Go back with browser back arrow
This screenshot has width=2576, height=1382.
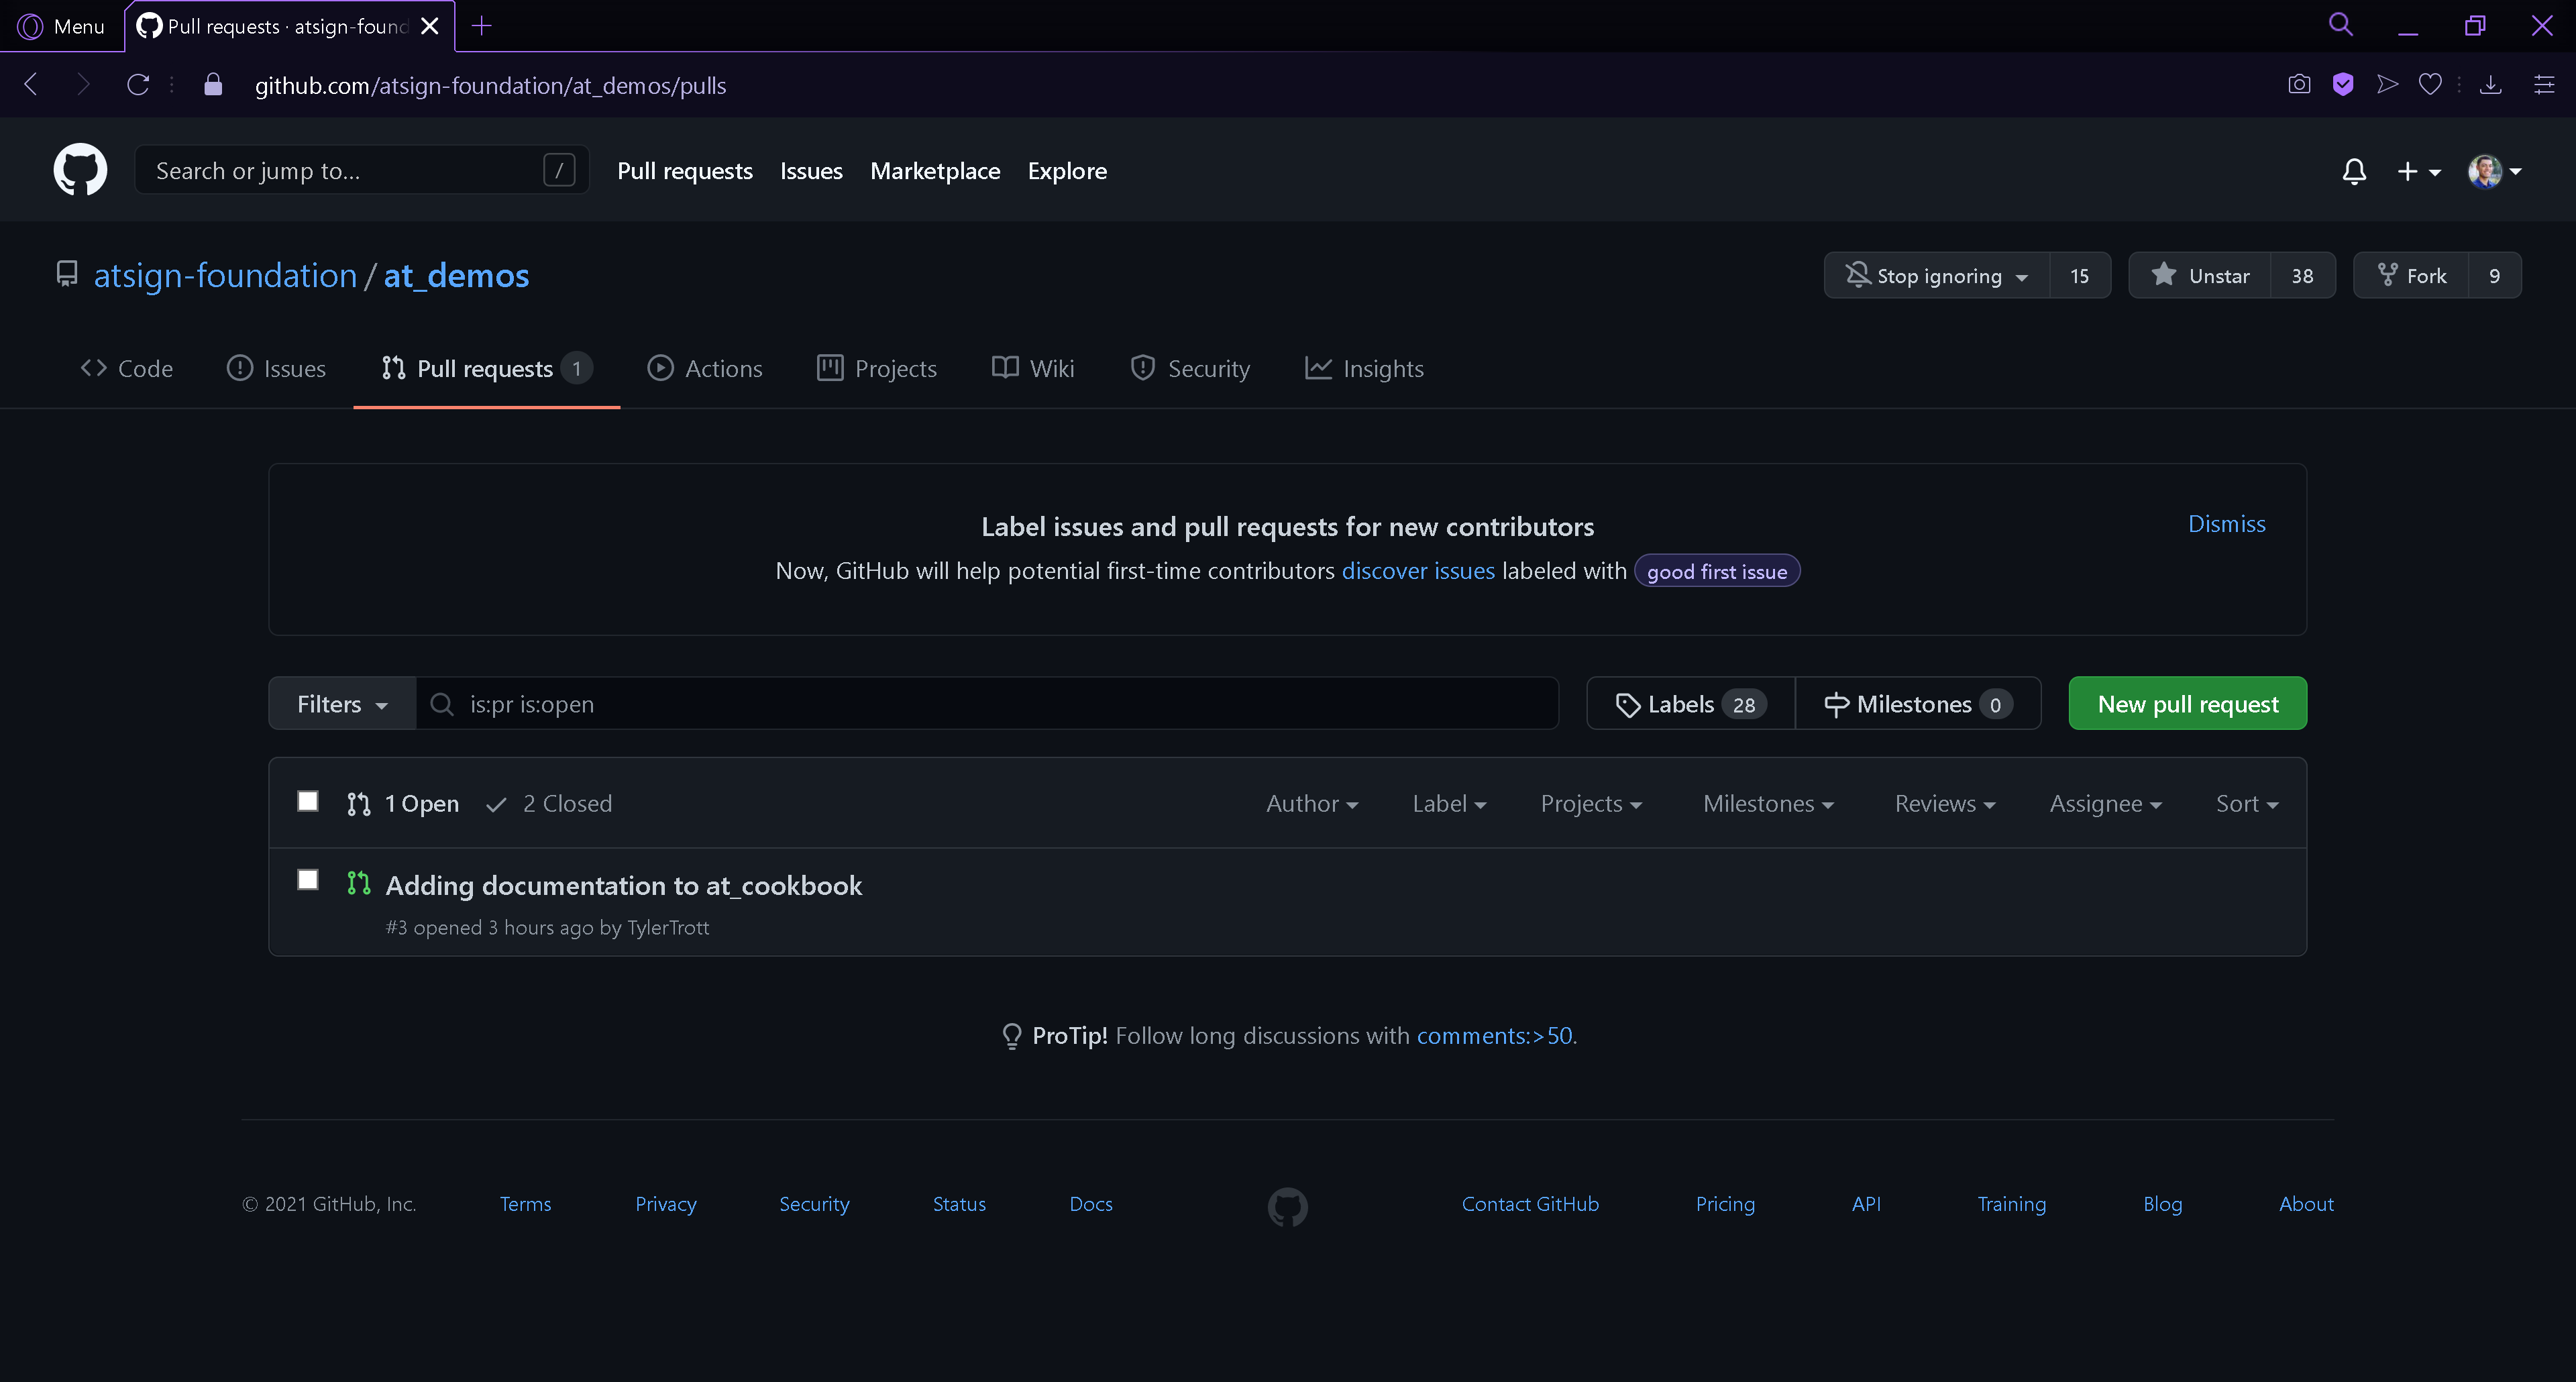pyautogui.click(x=31, y=85)
